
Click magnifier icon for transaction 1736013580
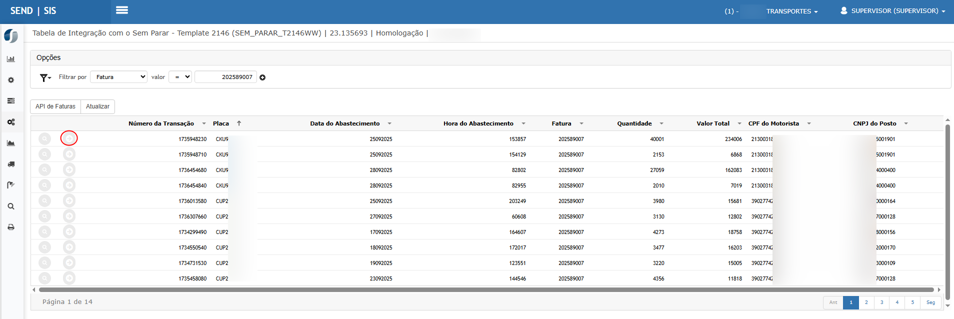45,200
